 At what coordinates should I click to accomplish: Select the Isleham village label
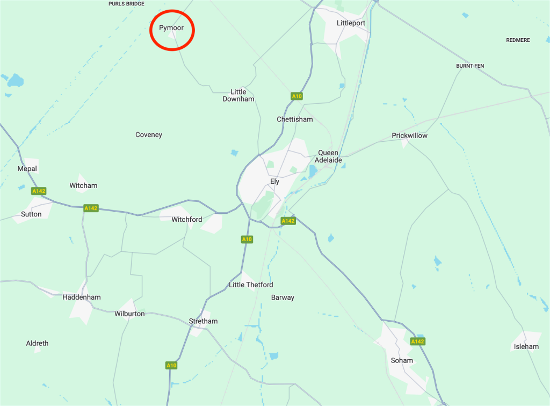pos(526,347)
